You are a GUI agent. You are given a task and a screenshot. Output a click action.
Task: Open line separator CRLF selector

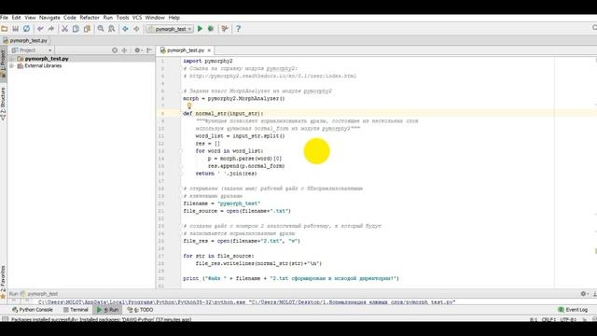point(548,319)
